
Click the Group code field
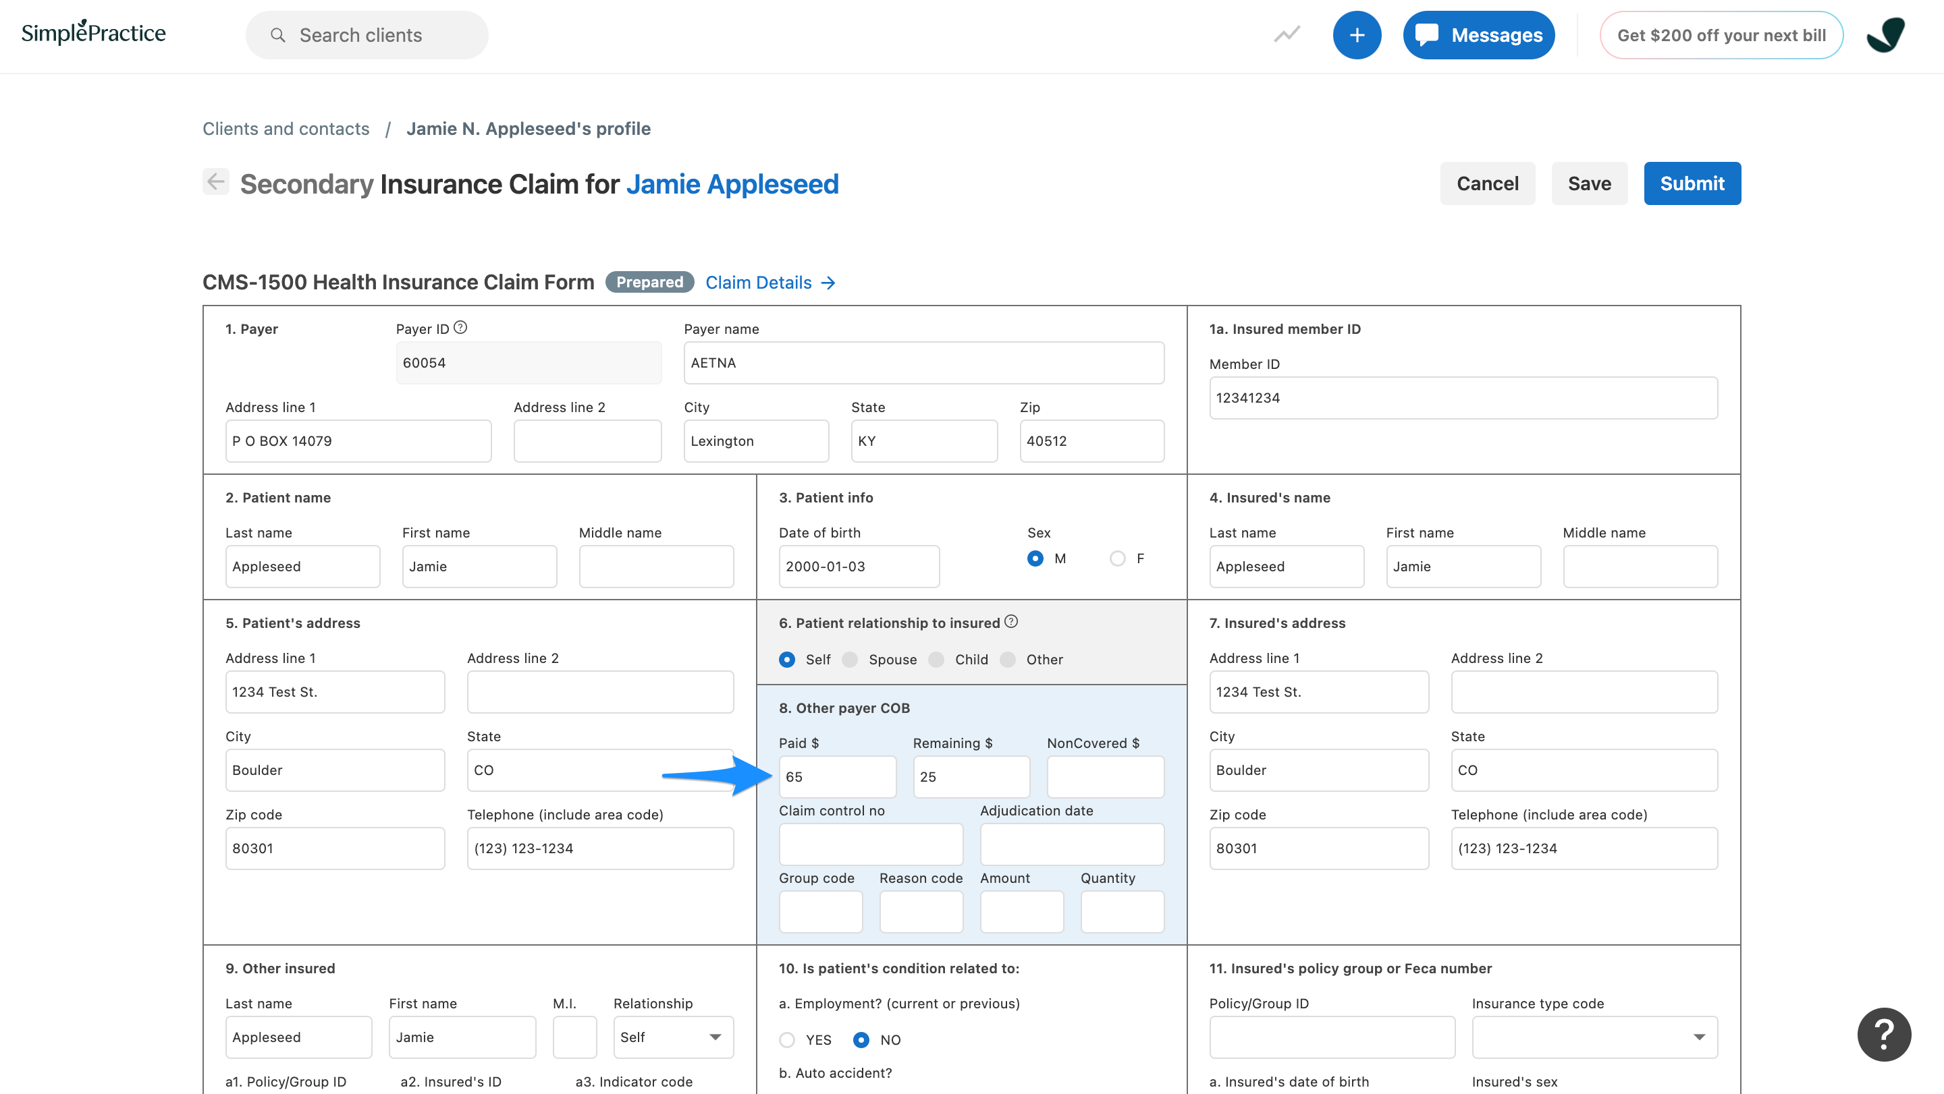820,911
